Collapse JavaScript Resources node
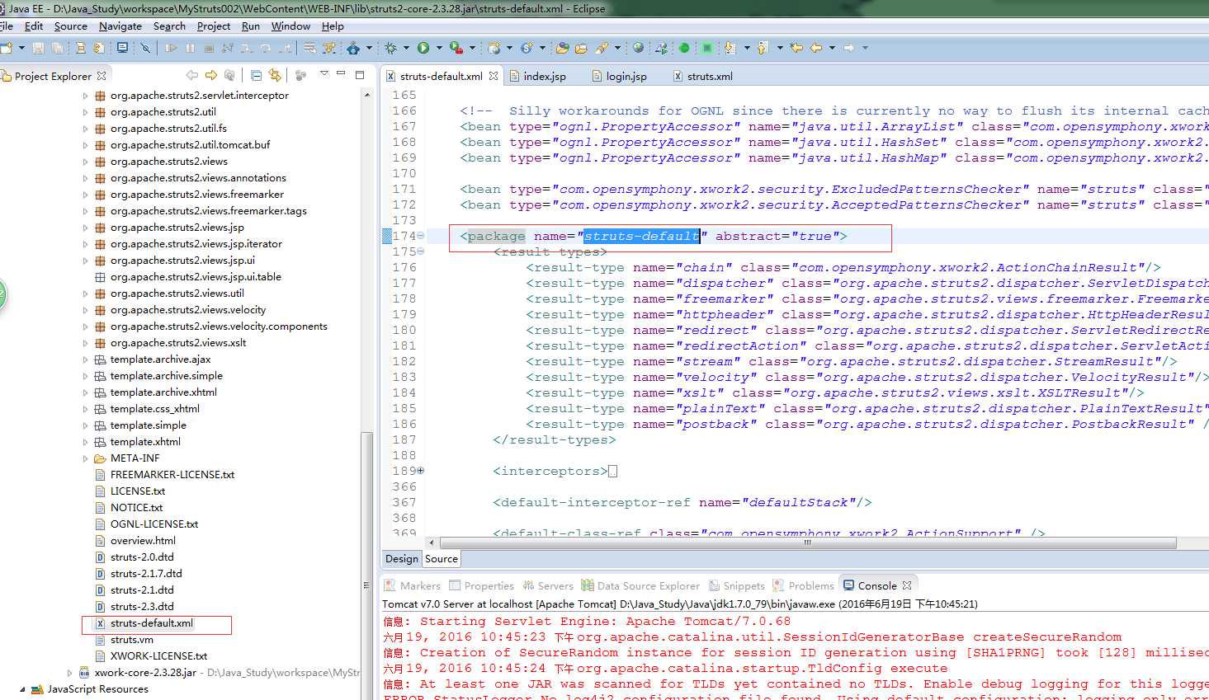Screen dimensions: 1209x700 22,689
